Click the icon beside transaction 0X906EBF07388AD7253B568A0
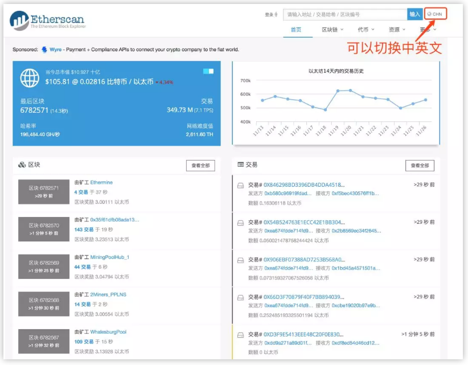This screenshot has height=365, width=468. [x=241, y=260]
